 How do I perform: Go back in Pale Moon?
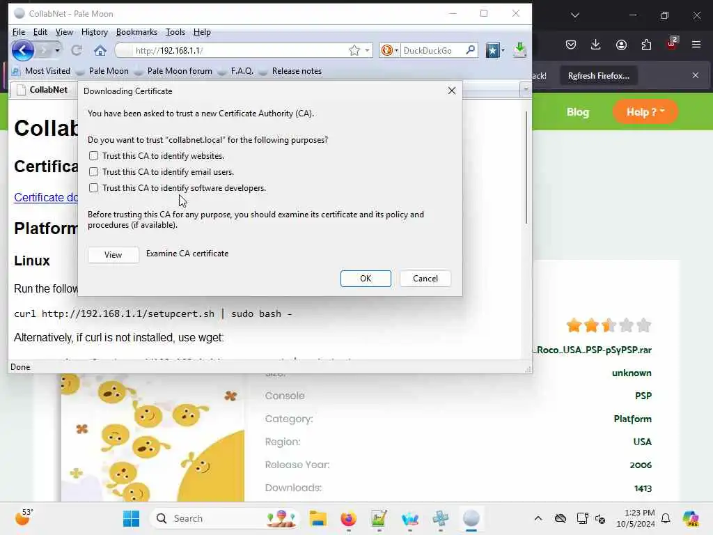tap(23, 50)
